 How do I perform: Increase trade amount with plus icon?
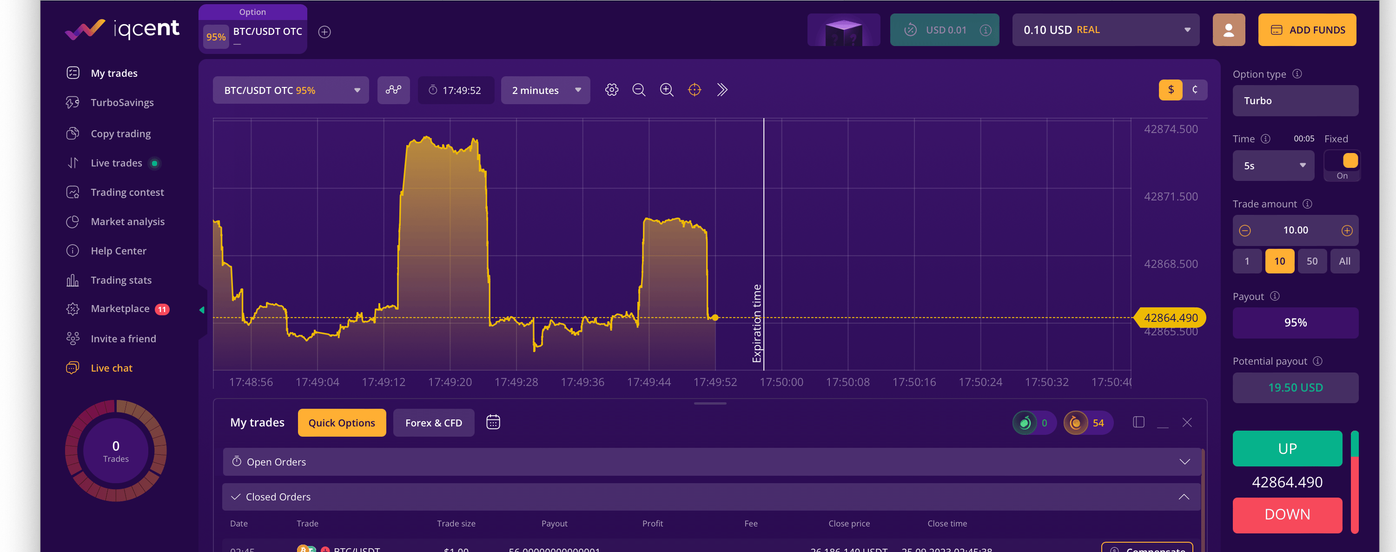tap(1347, 231)
